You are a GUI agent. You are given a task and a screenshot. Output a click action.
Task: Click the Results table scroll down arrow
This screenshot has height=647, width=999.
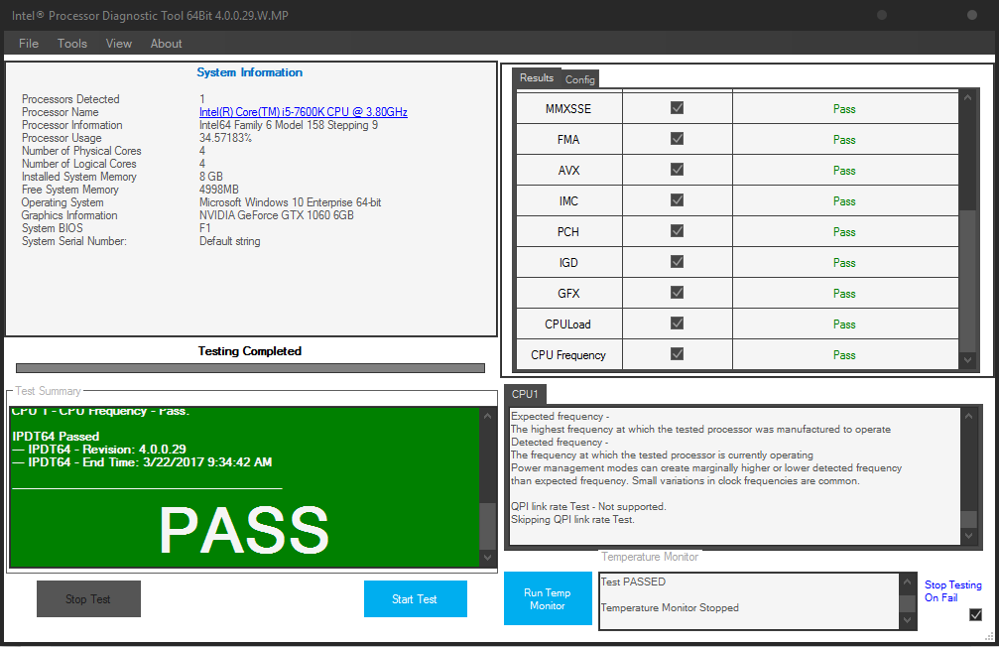click(x=968, y=360)
